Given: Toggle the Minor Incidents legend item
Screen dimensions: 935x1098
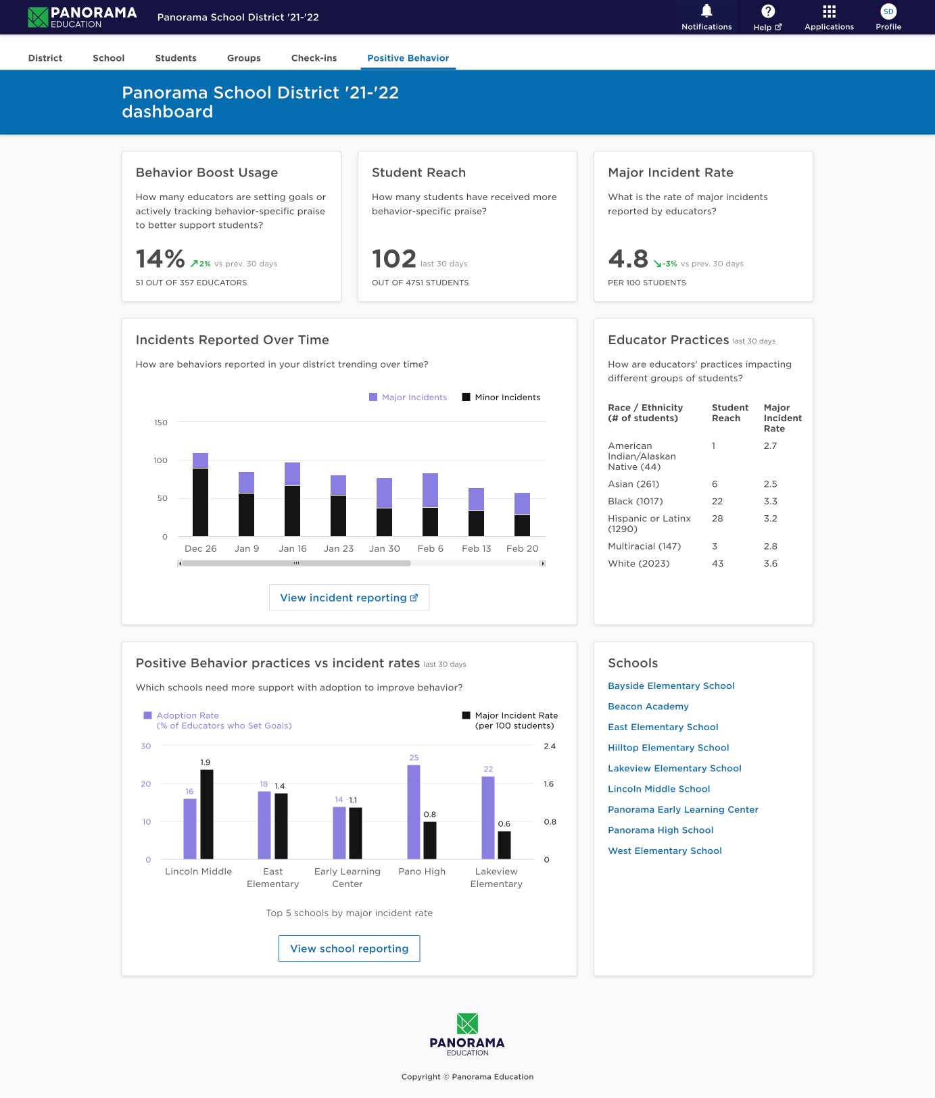Looking at the screenshot, I should 501,398.
